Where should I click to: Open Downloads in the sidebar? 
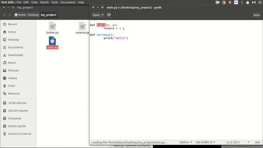(x=16, y=55)
